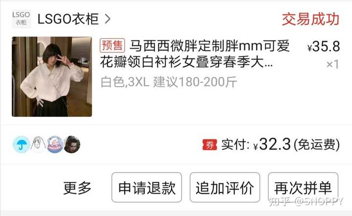Image resolution: width=352 pixels, height=216 pixels.
Task: Click the 再次拼单 button
Action: [303, 187]
